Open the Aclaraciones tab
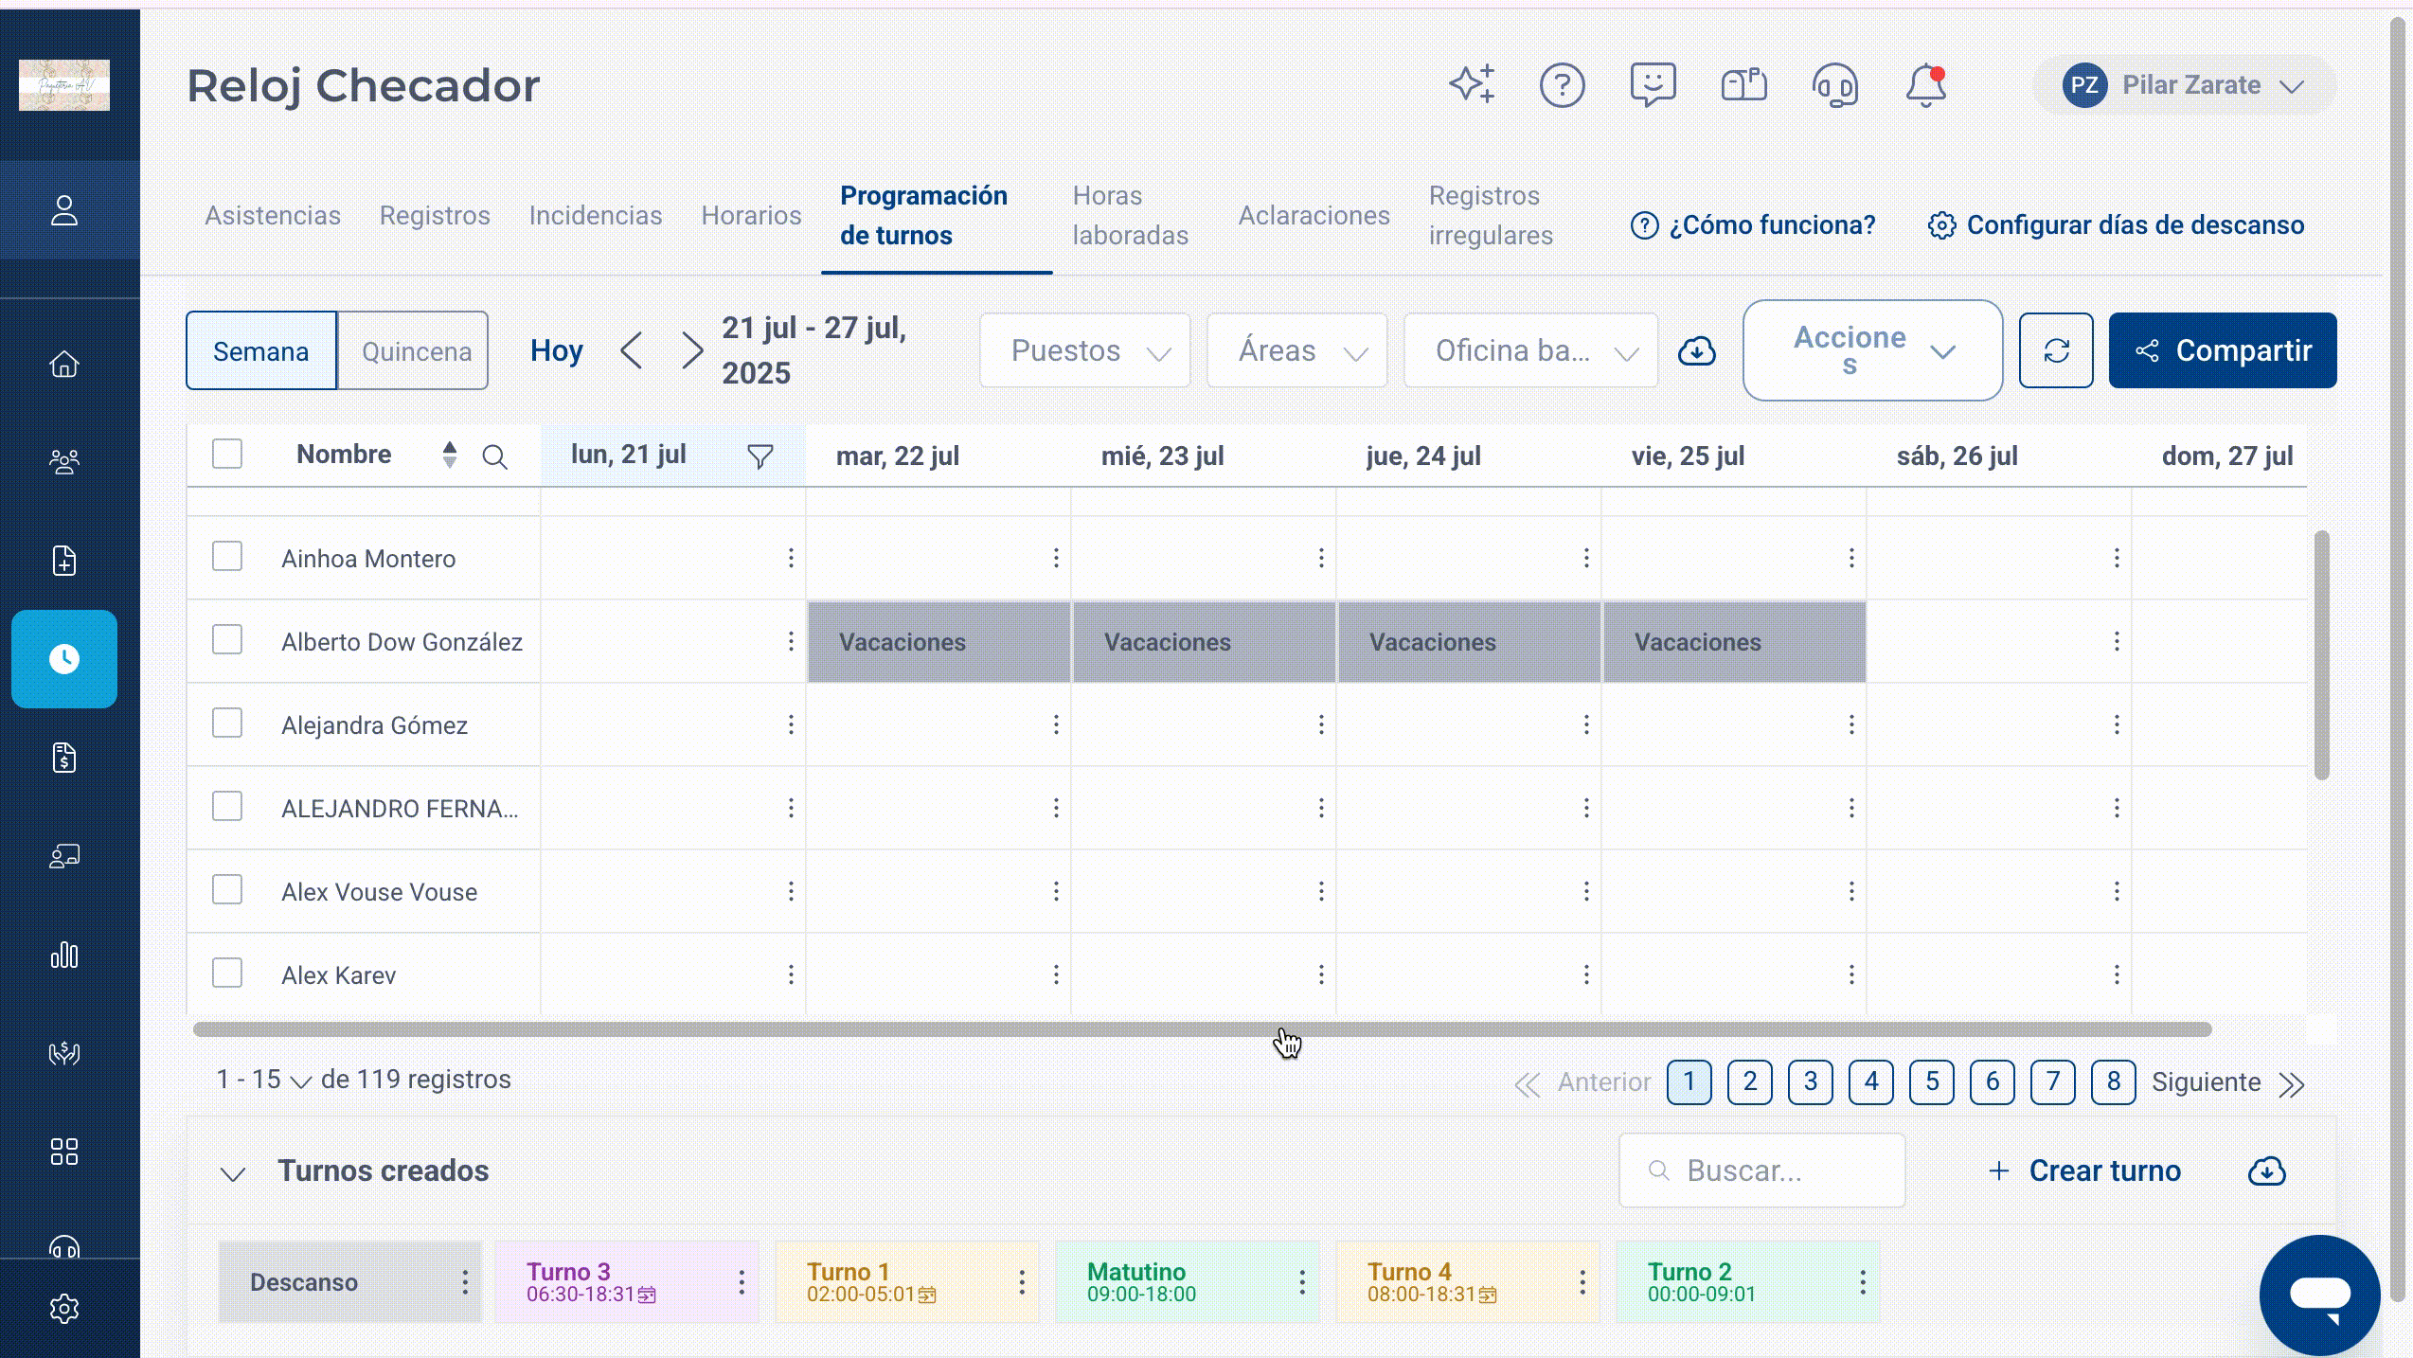2413x1358 pixels. [x=1314, y=216]
